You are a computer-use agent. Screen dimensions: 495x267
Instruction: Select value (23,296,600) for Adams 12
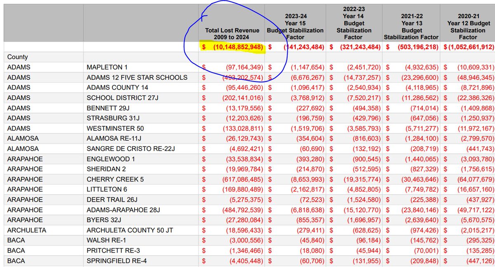pos(420,77)
